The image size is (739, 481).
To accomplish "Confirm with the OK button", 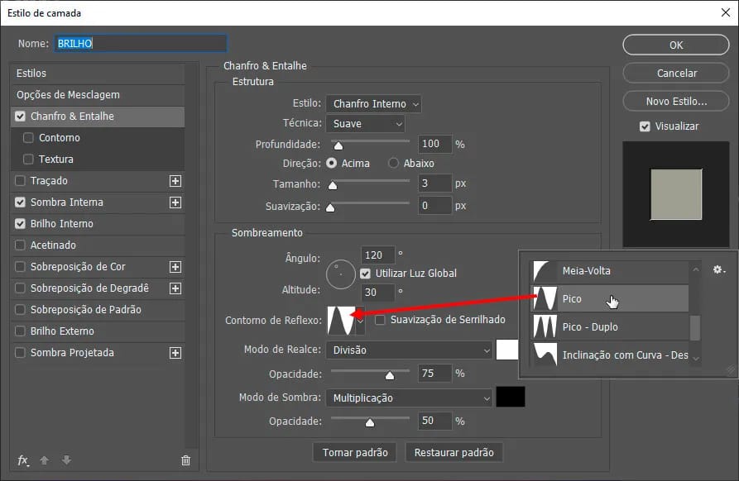I will pos(676,45).
